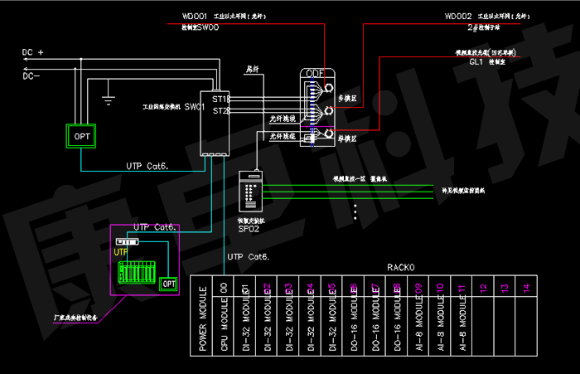The image size is (580, 374).
Task: Click the DC + terminal label
Action: coord(32,52)
